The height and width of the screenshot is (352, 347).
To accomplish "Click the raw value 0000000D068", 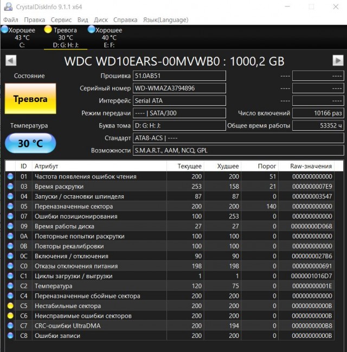I will click(x=312, y=226).
